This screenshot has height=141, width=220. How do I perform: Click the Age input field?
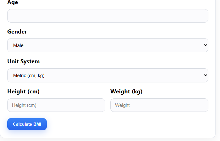(107, 16)
